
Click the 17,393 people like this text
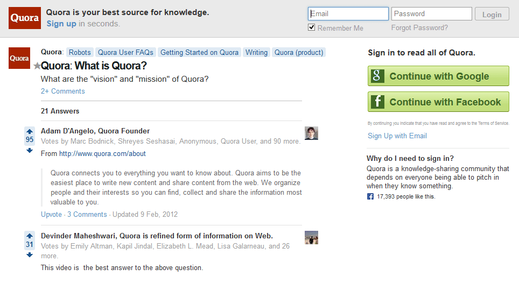[x=406, y=197]
